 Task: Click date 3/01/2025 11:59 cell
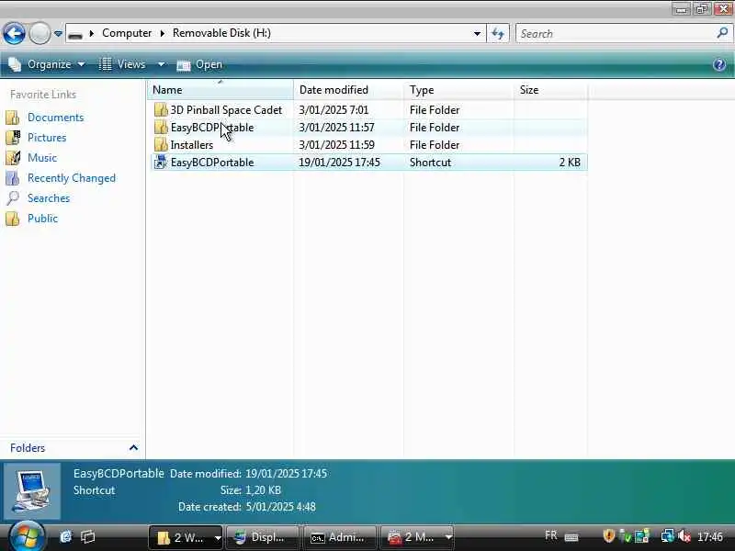(336, 145)
